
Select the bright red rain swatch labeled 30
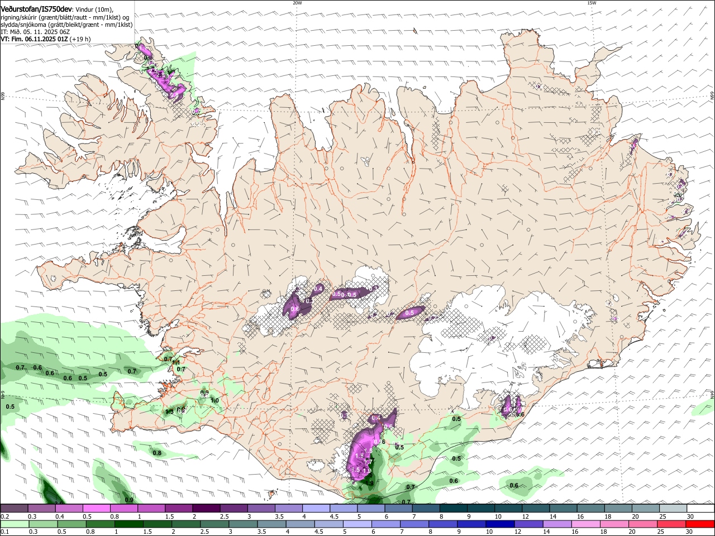click(x=700, y=524)
